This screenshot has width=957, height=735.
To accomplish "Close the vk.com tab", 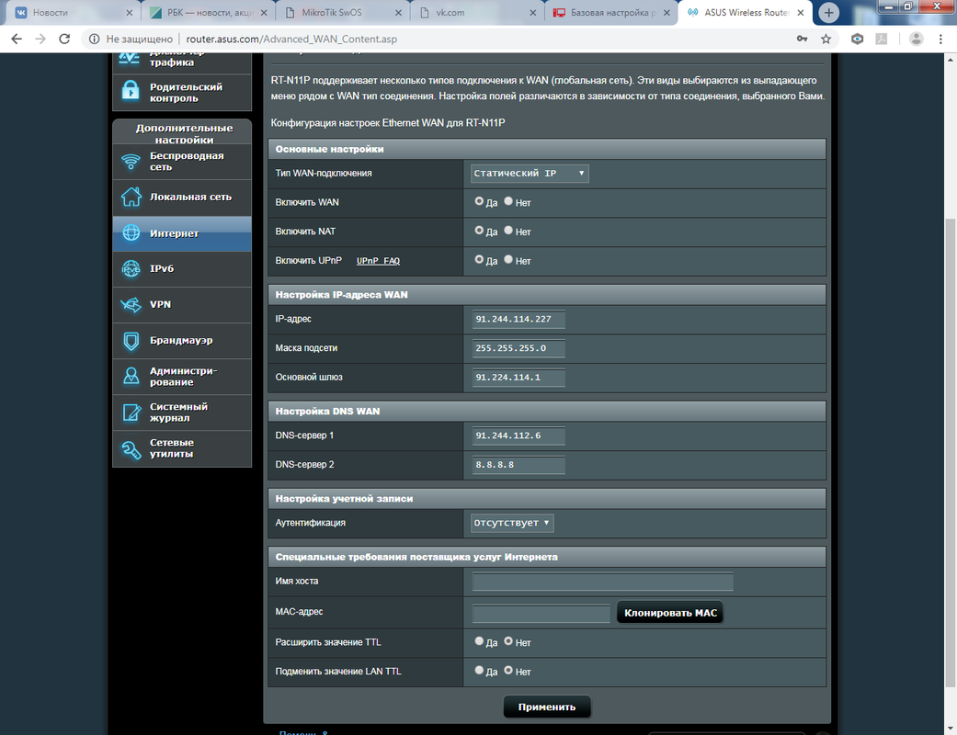I will (532, 12).
